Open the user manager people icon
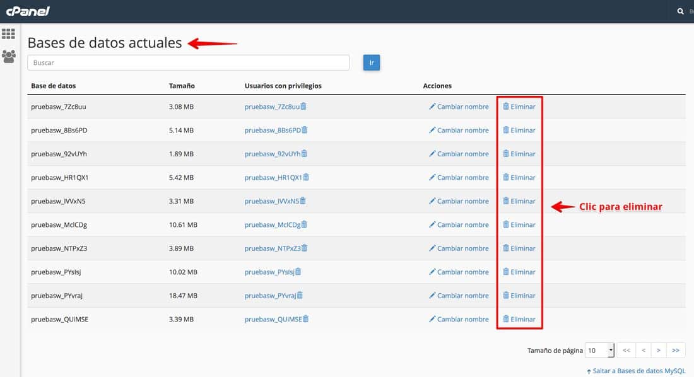The image size is (694, 377). [8, 56]
